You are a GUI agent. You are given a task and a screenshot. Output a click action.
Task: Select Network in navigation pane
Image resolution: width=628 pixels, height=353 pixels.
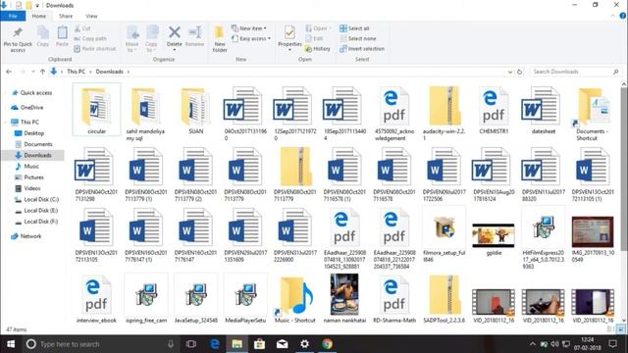(26, 236)
